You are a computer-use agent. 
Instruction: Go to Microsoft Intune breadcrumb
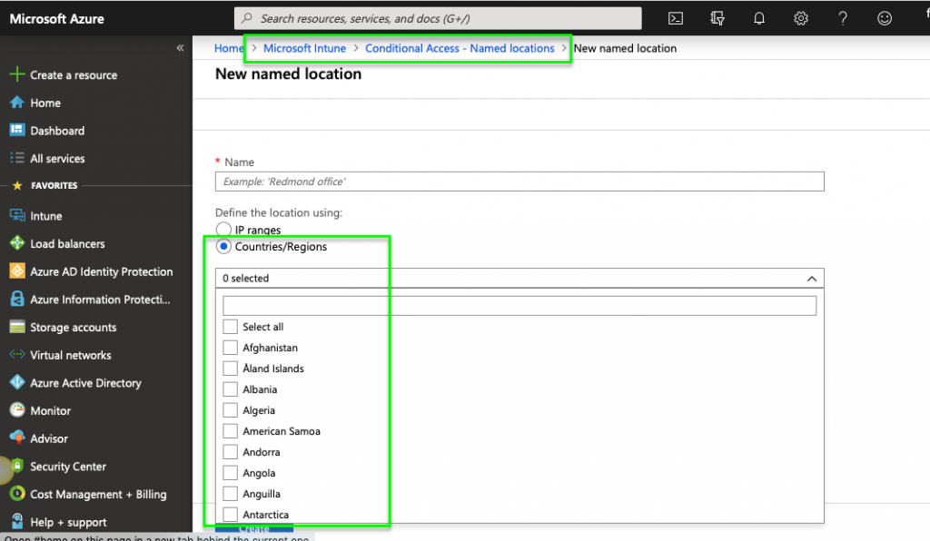pyautogui.click(x=304, y=49)
